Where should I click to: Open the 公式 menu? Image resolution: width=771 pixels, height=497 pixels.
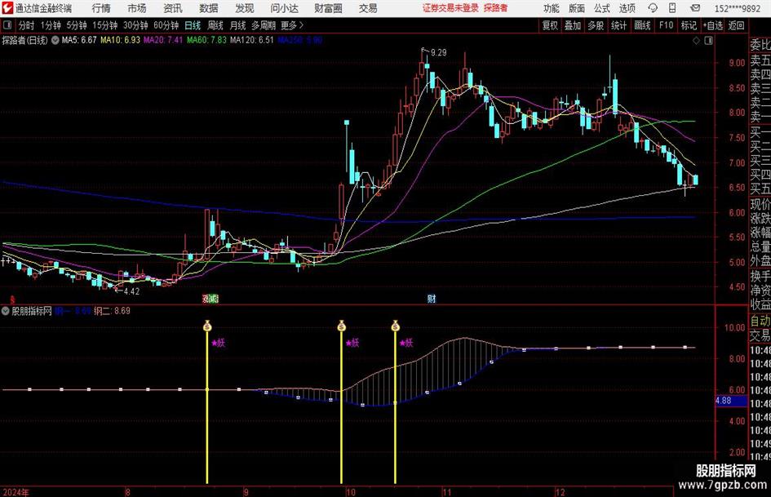click(602, 8)
